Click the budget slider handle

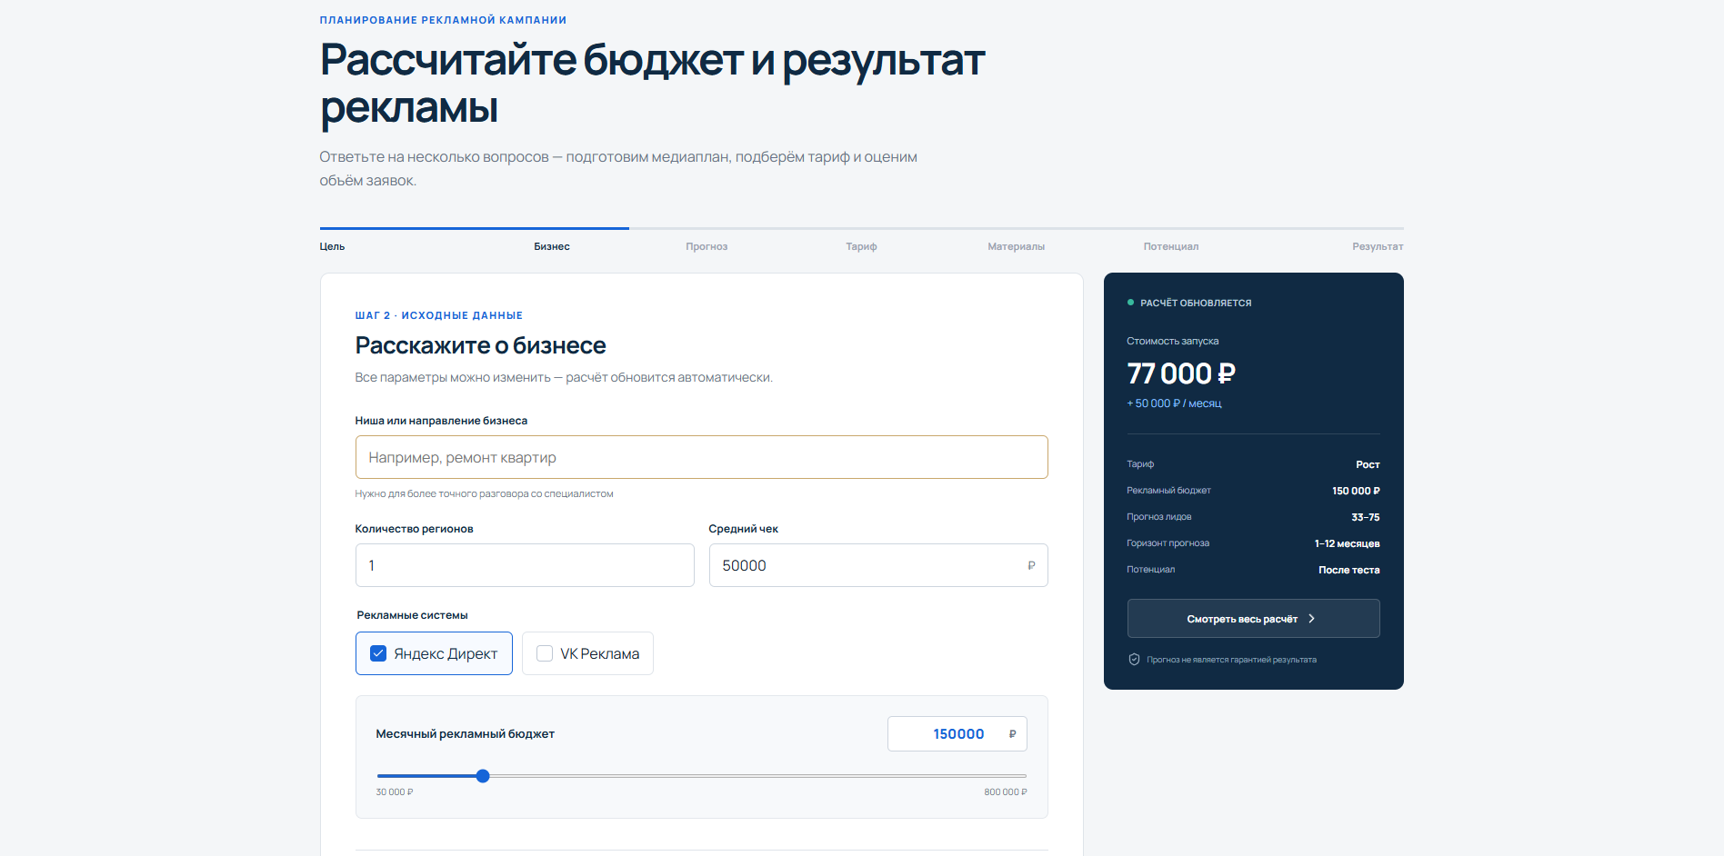click(x=483, y=776)
